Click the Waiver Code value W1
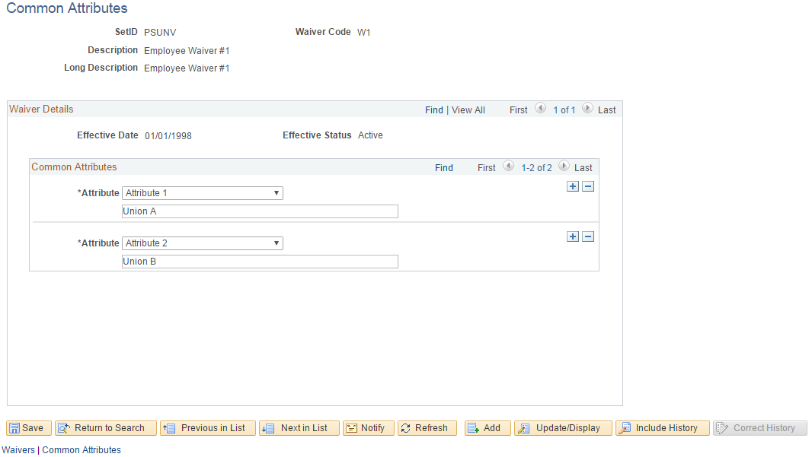Screen dimensions: 812x457 tap(363, 32)
